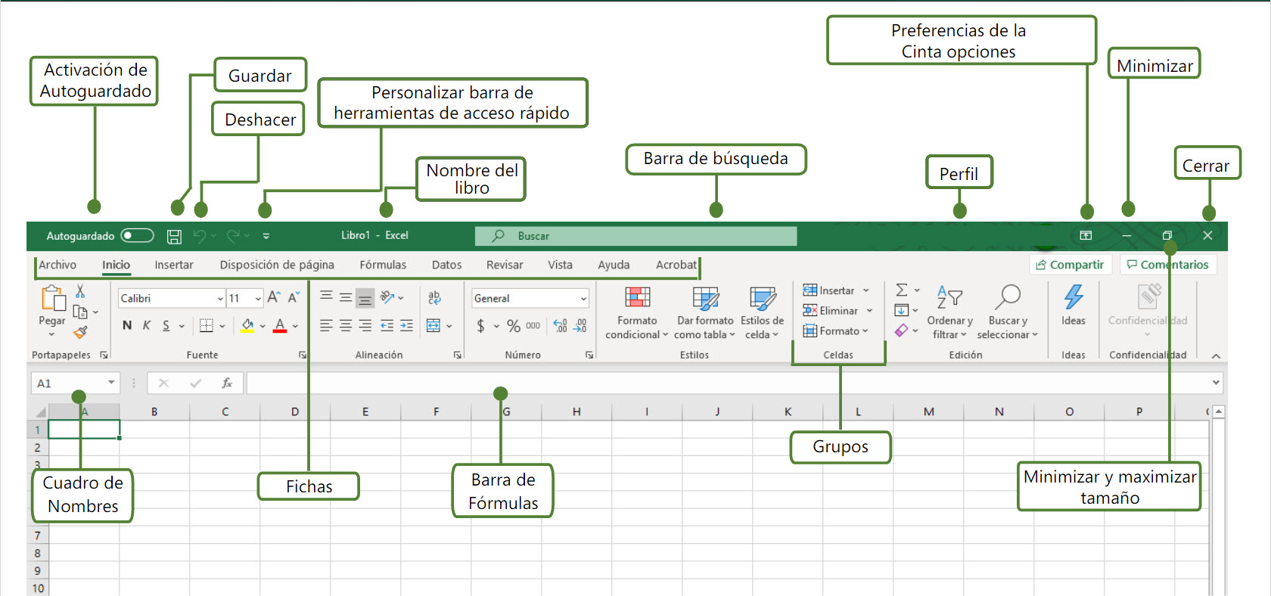Switch to the Fórmulas tab
The height and width of the screenshot is (596, 1271).
(383, 265)
